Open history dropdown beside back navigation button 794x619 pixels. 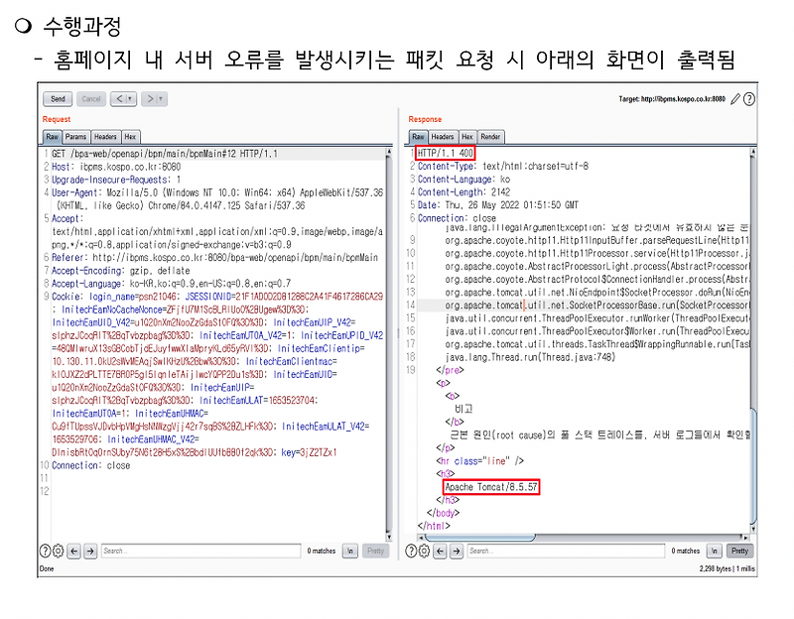tap(129, 99)
